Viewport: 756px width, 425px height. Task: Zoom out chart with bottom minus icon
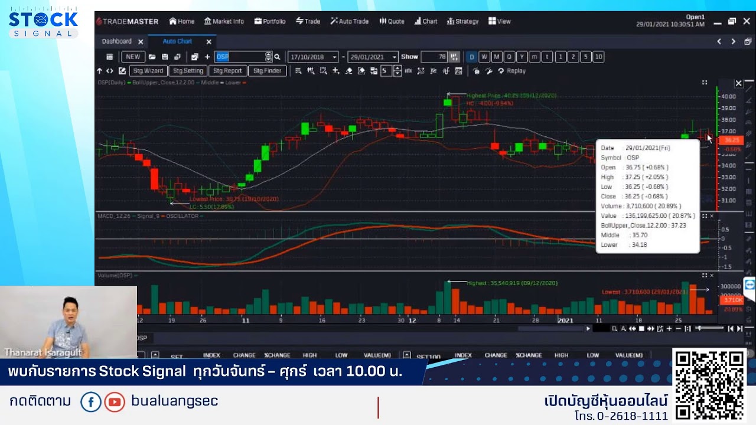point(679,329)
